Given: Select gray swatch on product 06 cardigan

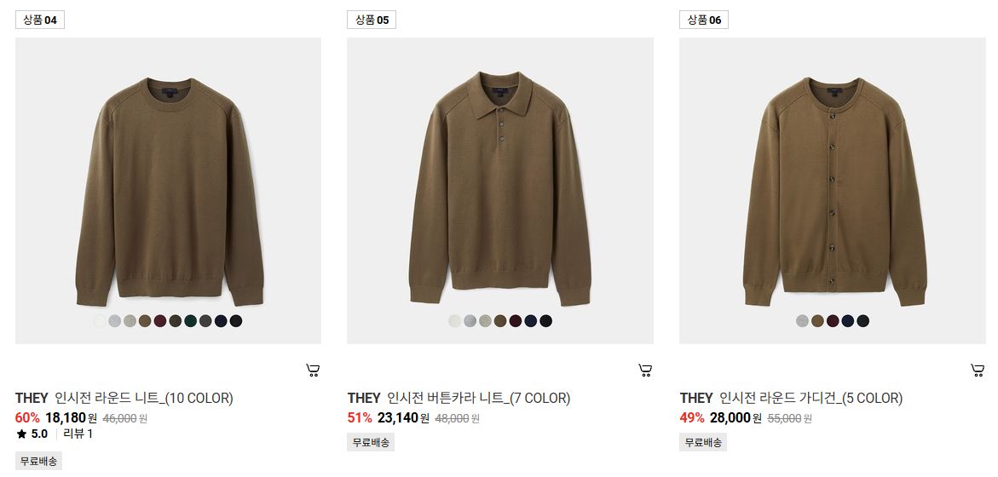Looking at the screenshot, I should (x=802, y=321).
